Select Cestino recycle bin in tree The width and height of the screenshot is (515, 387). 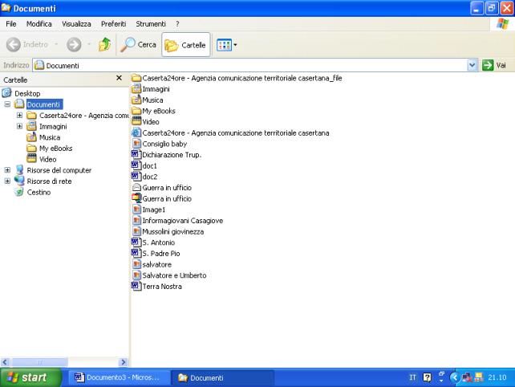point(39,193)
